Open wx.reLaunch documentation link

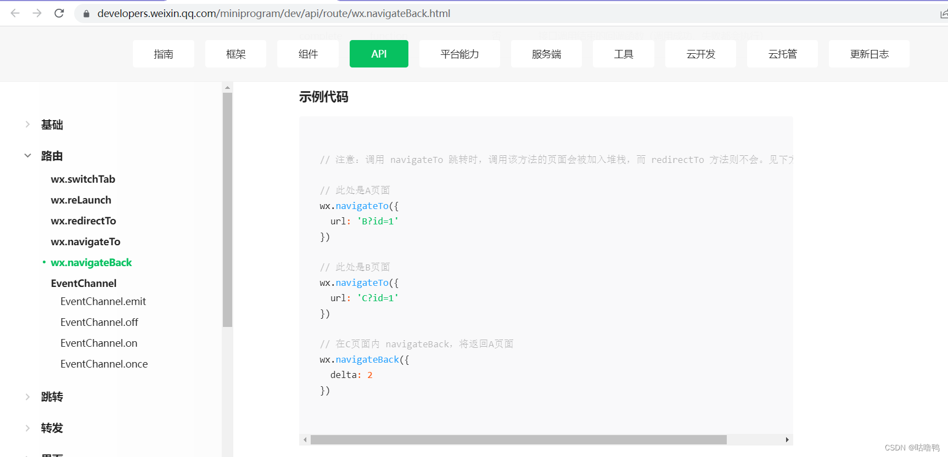pyautogui.click(x=81, y=200)
